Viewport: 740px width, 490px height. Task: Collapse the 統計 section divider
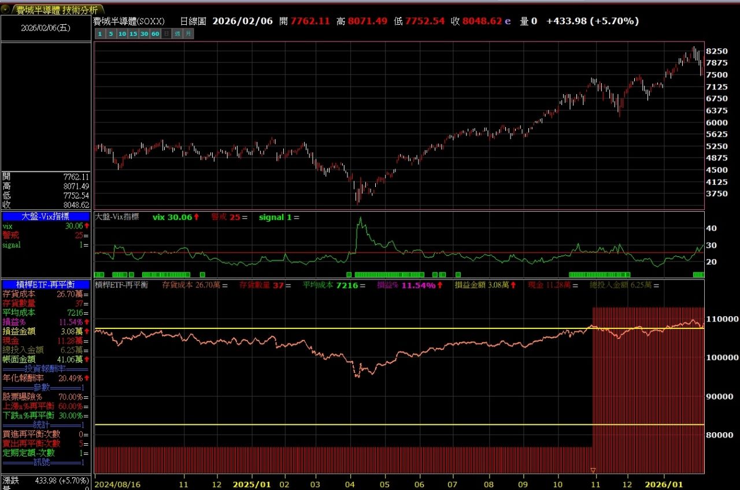[x=45, y=425]
